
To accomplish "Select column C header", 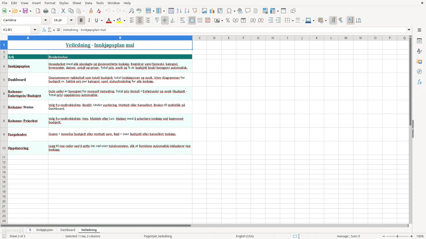I will (x=200, y=38).
